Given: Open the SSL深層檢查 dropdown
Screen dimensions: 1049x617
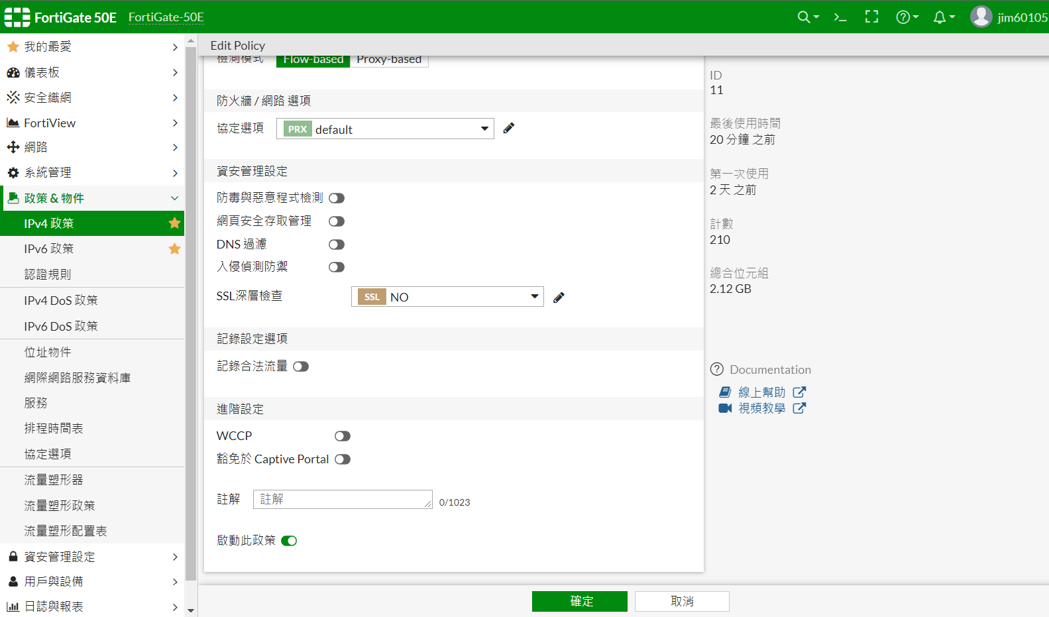Looking at the screenshot, I should 447,297.
